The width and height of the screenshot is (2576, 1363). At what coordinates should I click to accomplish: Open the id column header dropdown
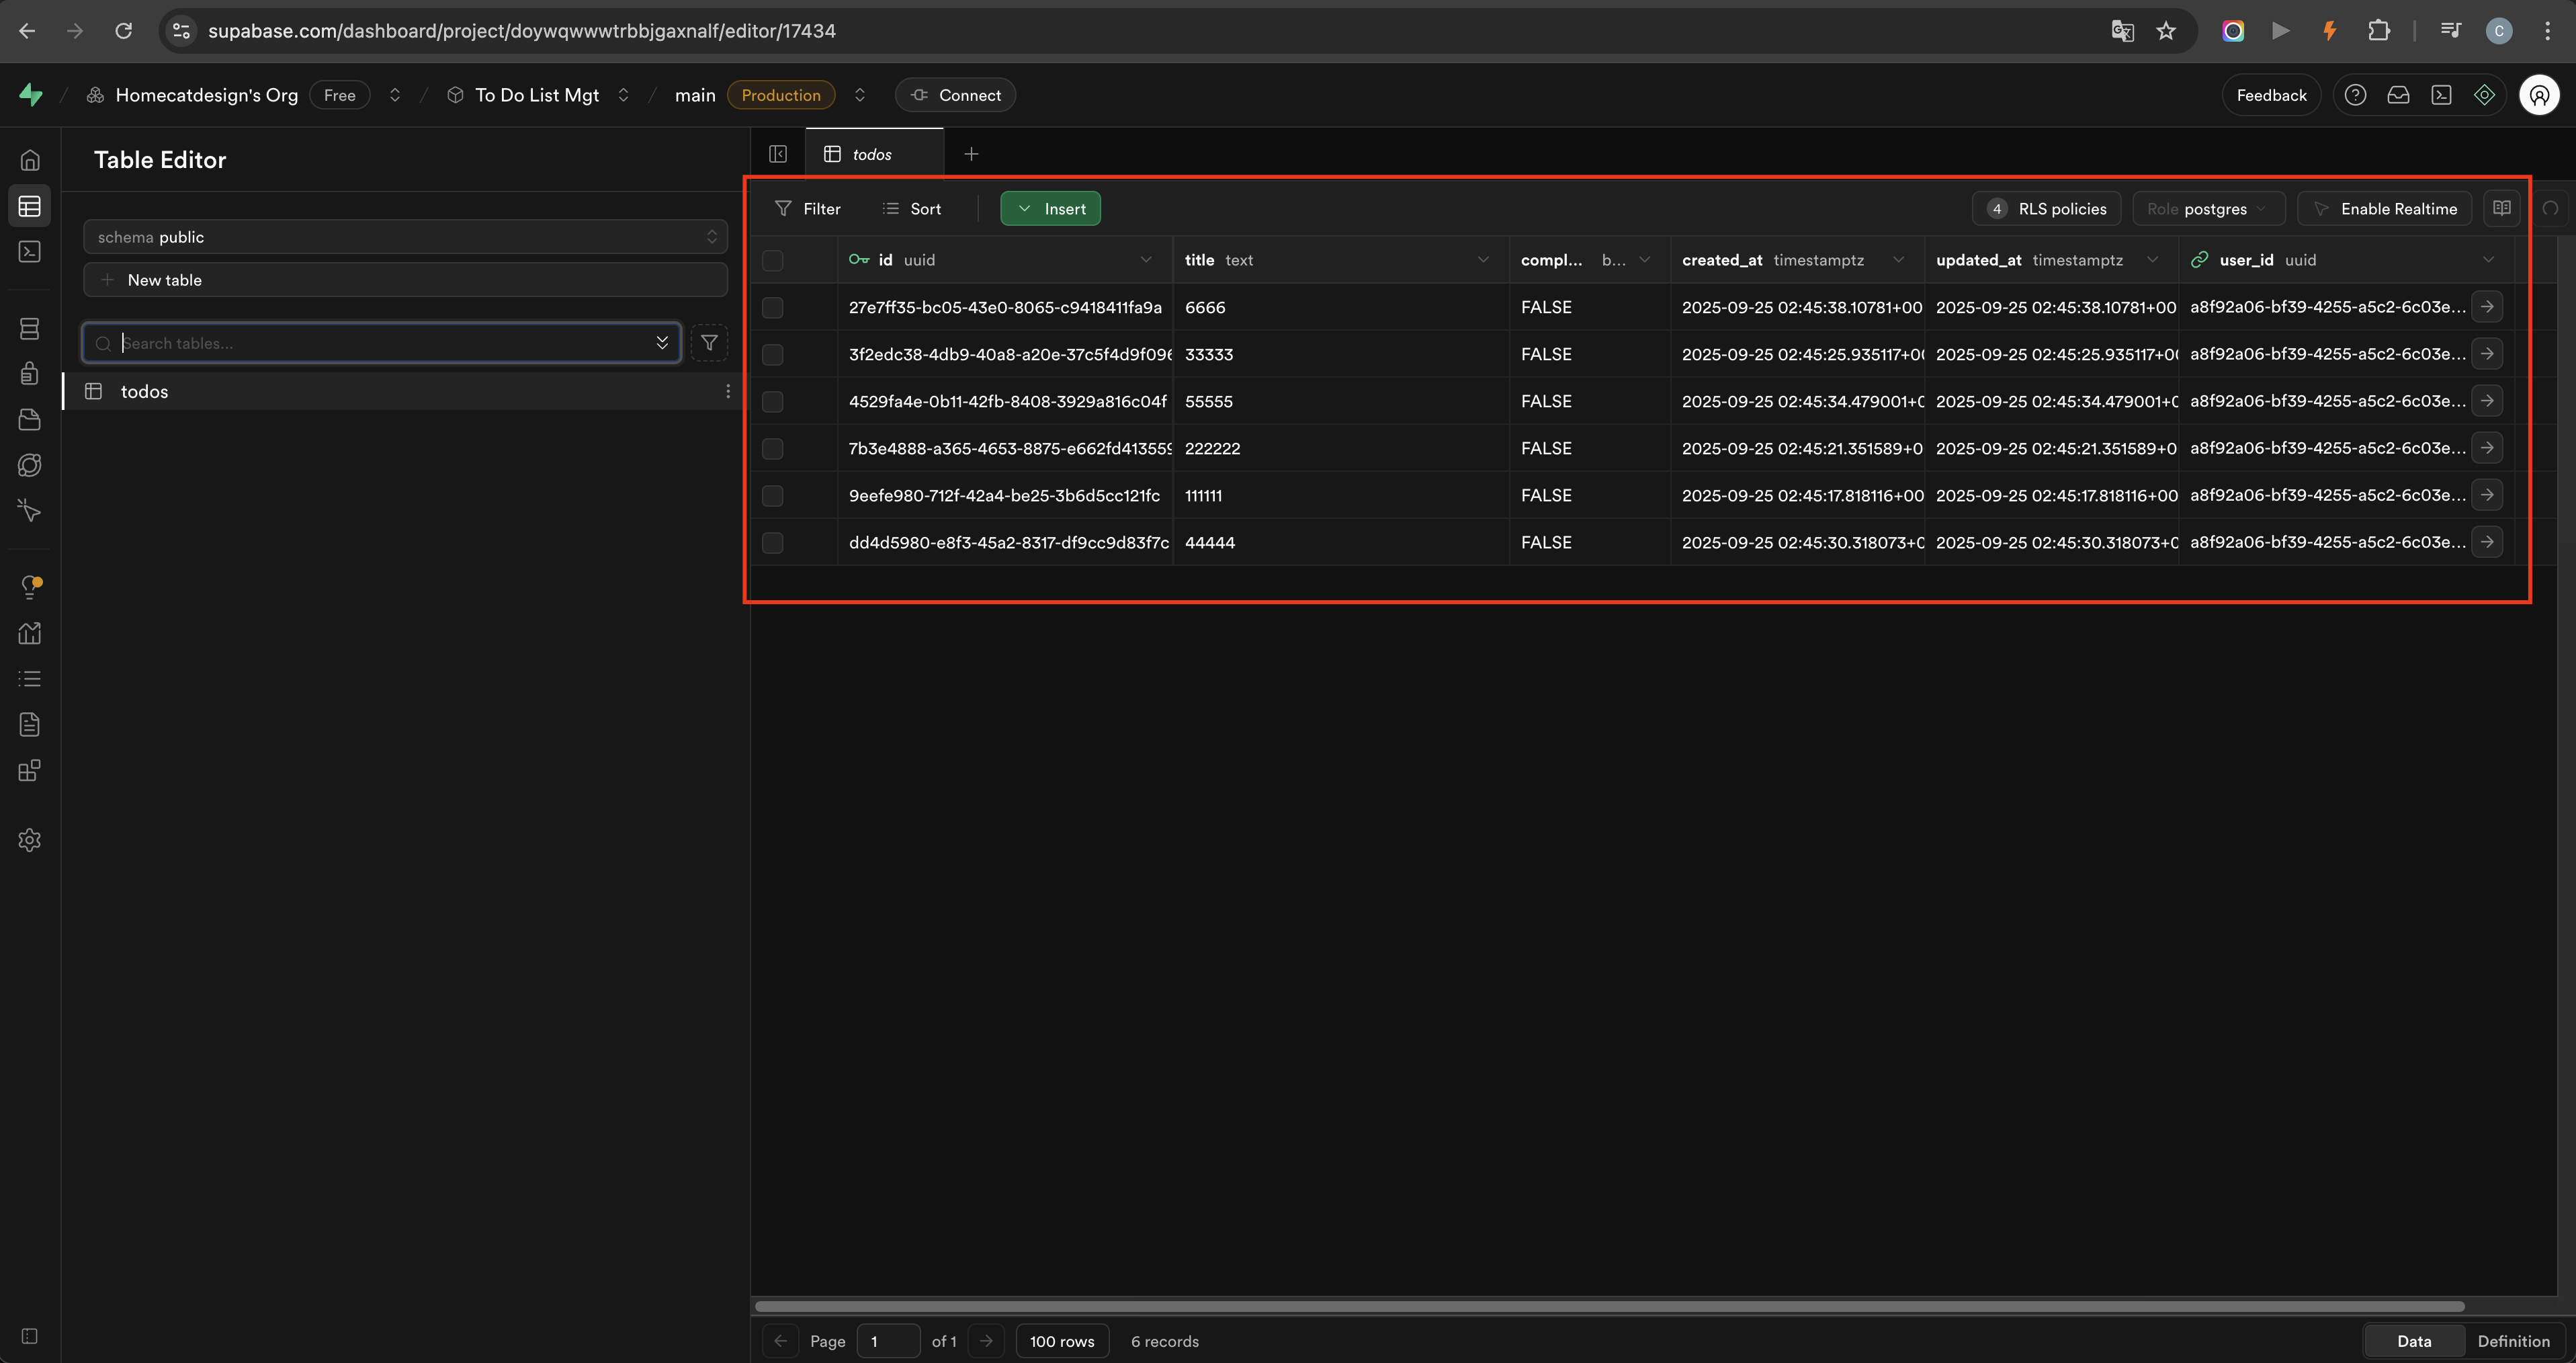[x=1146, y=260]
